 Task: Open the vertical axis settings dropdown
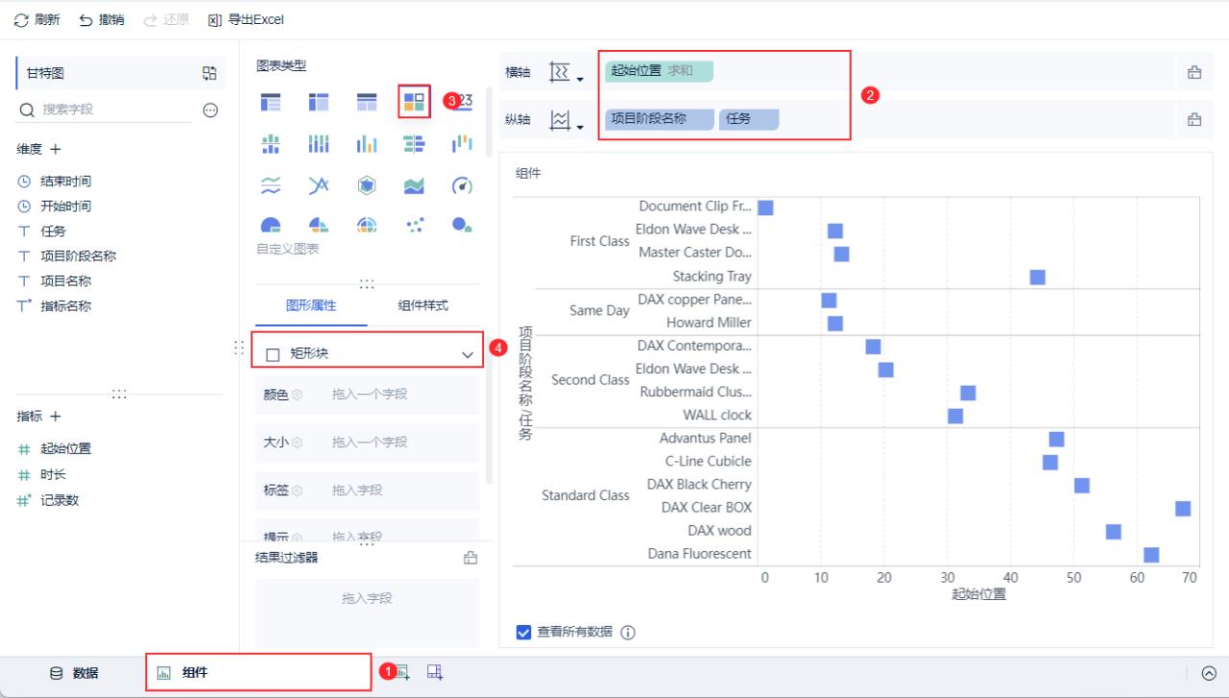click(566, 121)
